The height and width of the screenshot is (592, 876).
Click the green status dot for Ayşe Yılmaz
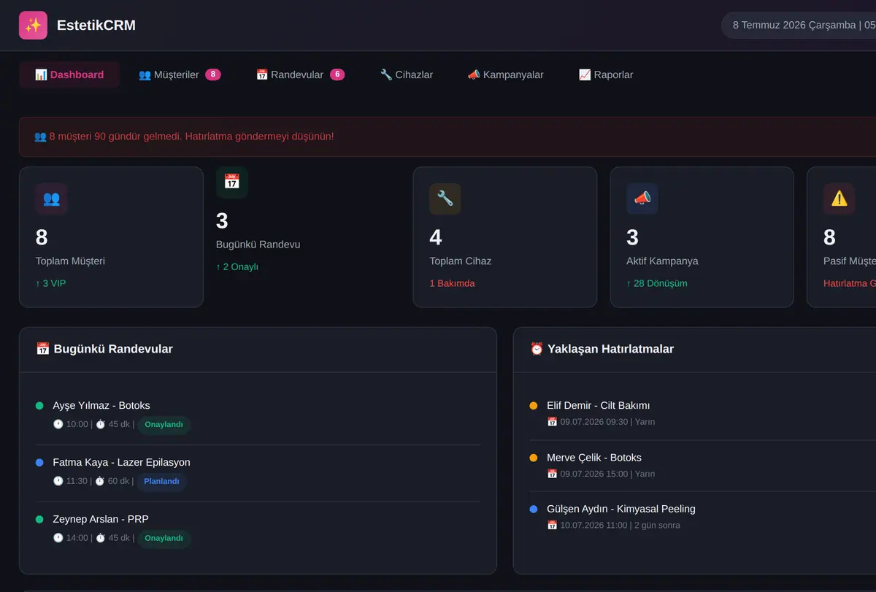tap(39, 406)
